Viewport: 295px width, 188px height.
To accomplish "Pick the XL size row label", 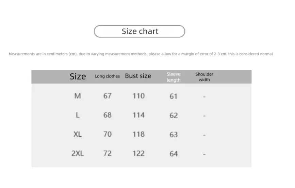I will [x=78, y=134].
